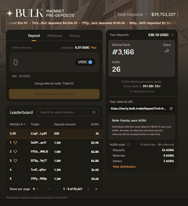Viewport: 188px width, 206px height.
Task: Copy the referral URL with the copy icon
Action: 171,108
